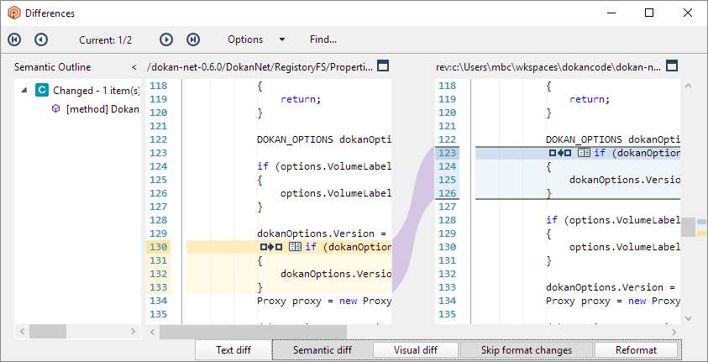Click the Current: 1/2 counter
The height and width of the screenshot is (362, 708).
[x=106, y=40]
